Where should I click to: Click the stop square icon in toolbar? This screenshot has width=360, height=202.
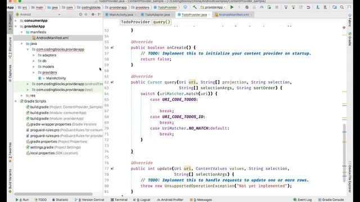click(x=277, y=7)
